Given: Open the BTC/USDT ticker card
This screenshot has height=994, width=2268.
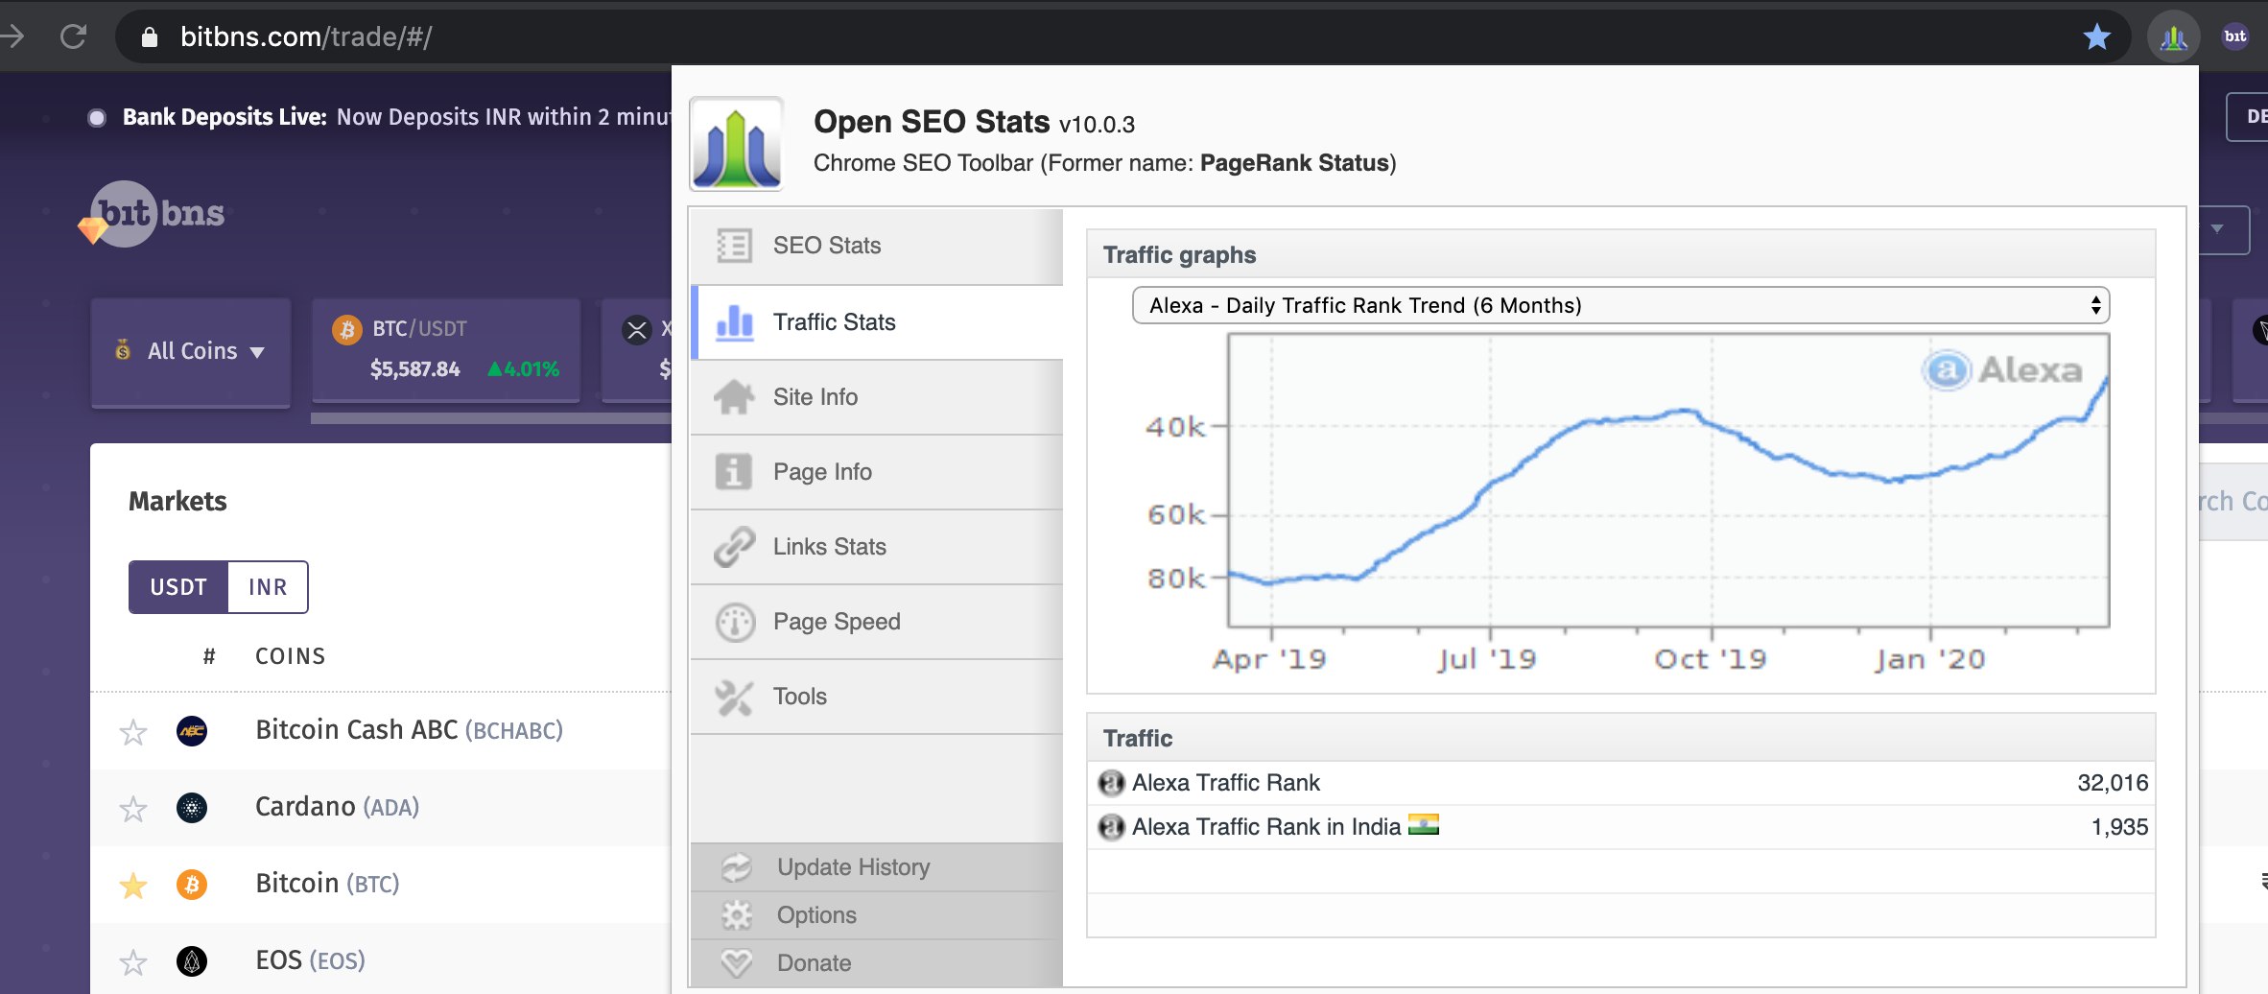Looking at the screenshot, I should pos(446,350).
